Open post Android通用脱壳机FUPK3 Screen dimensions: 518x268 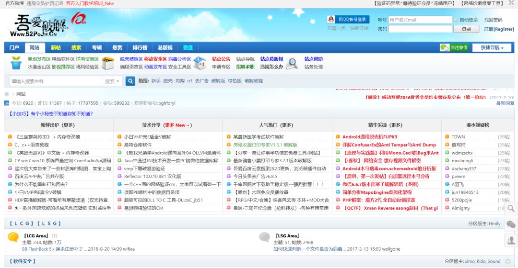[x=370, y=137]
